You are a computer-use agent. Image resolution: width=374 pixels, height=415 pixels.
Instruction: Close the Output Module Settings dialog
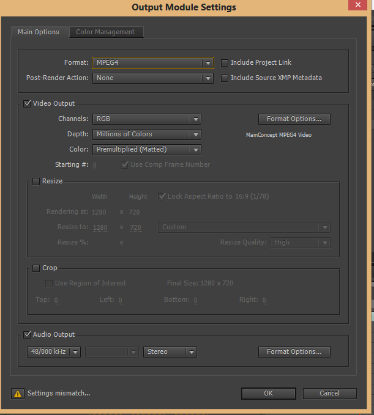(x=357, y=5)
